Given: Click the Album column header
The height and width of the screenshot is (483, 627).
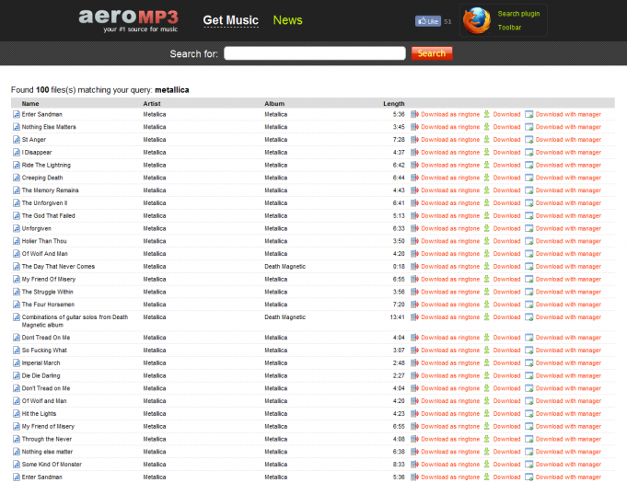Looking at the screenshot, I should point(274,103).
